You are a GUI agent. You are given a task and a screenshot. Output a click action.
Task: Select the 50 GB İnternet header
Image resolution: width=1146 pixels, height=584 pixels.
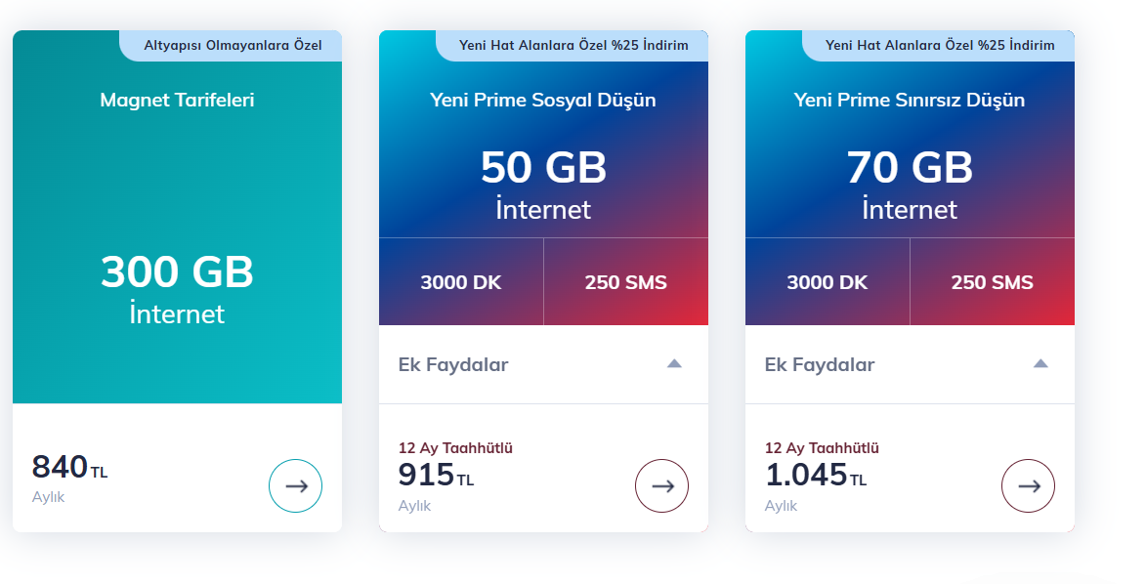point(543,185)
